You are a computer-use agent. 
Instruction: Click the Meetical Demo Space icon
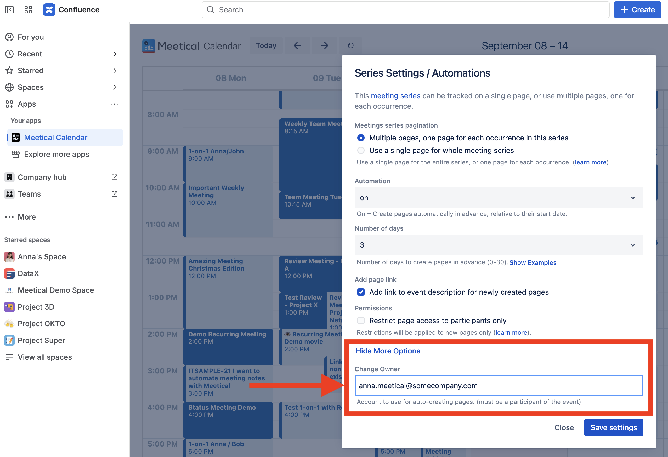pyautogui.click(x=9, y=290)
